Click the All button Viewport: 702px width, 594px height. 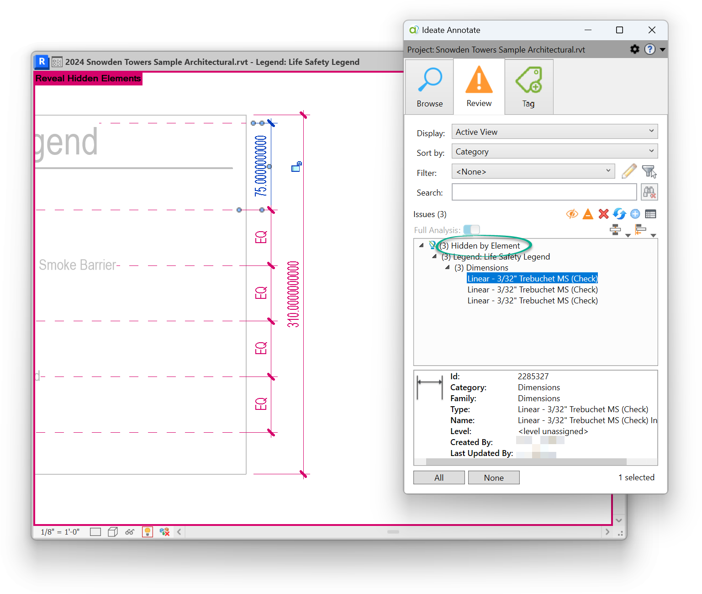coord(439,477)
